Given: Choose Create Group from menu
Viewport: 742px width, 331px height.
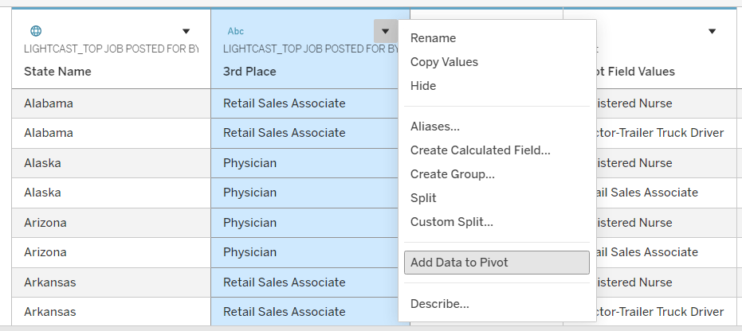Looking at the screenshot, I should click(x=452, y=174).
